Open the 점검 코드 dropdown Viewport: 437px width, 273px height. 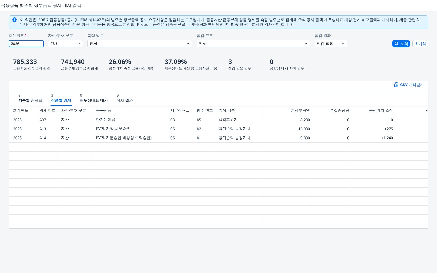[x=253, y=44]
